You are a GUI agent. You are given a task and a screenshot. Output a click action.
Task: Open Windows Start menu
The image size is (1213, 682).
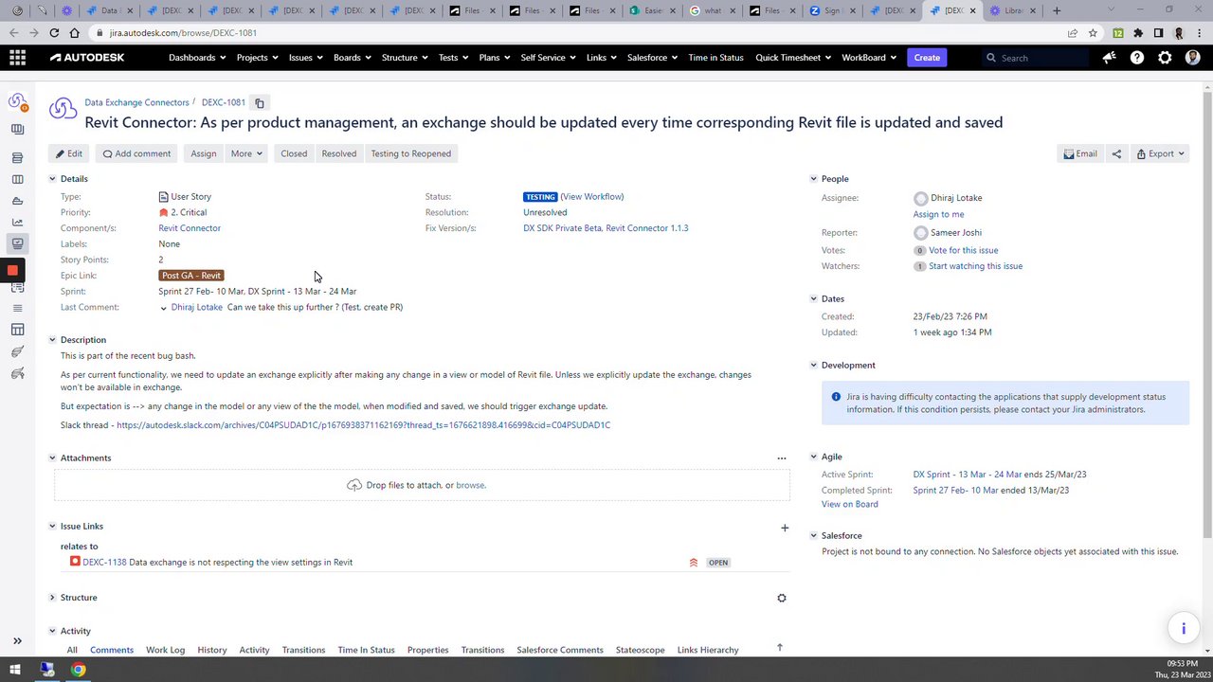click(x=17, y=671)
